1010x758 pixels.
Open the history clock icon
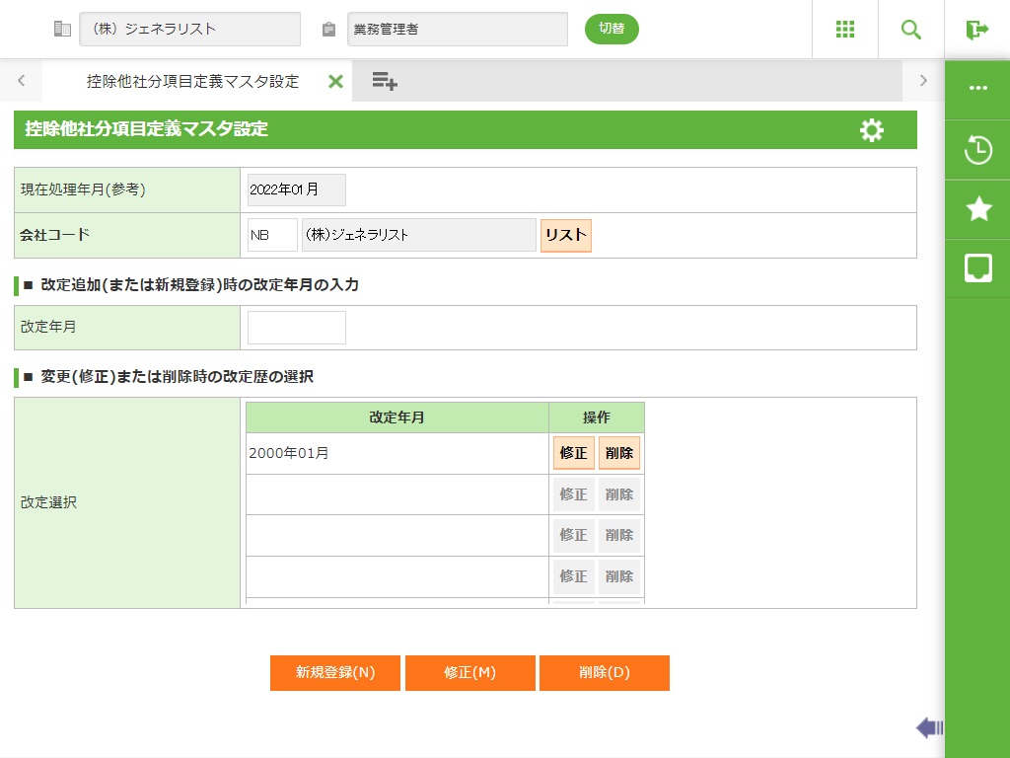[x=977, y=151]
